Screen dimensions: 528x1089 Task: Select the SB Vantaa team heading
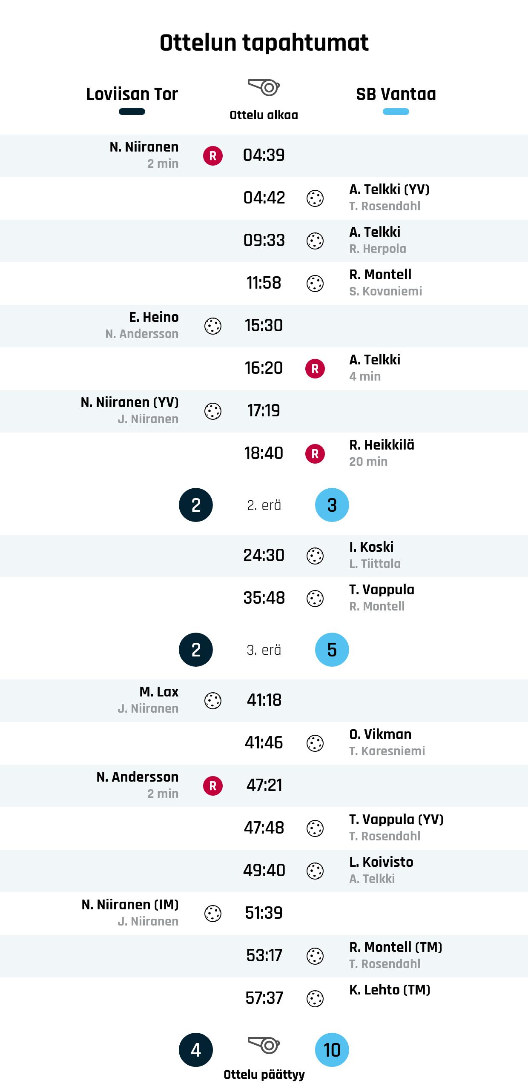coord(396,94)
